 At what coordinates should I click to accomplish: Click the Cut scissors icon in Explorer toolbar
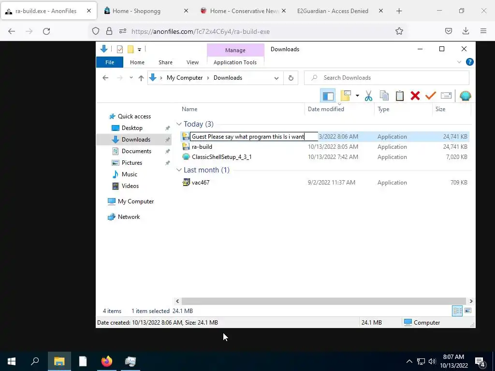tap(368, 96)
